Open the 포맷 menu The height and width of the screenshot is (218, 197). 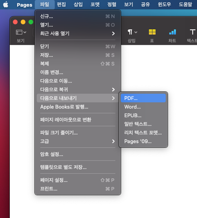coord(95,4)
